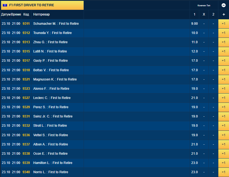Click the X column header

tap(204, 14)
